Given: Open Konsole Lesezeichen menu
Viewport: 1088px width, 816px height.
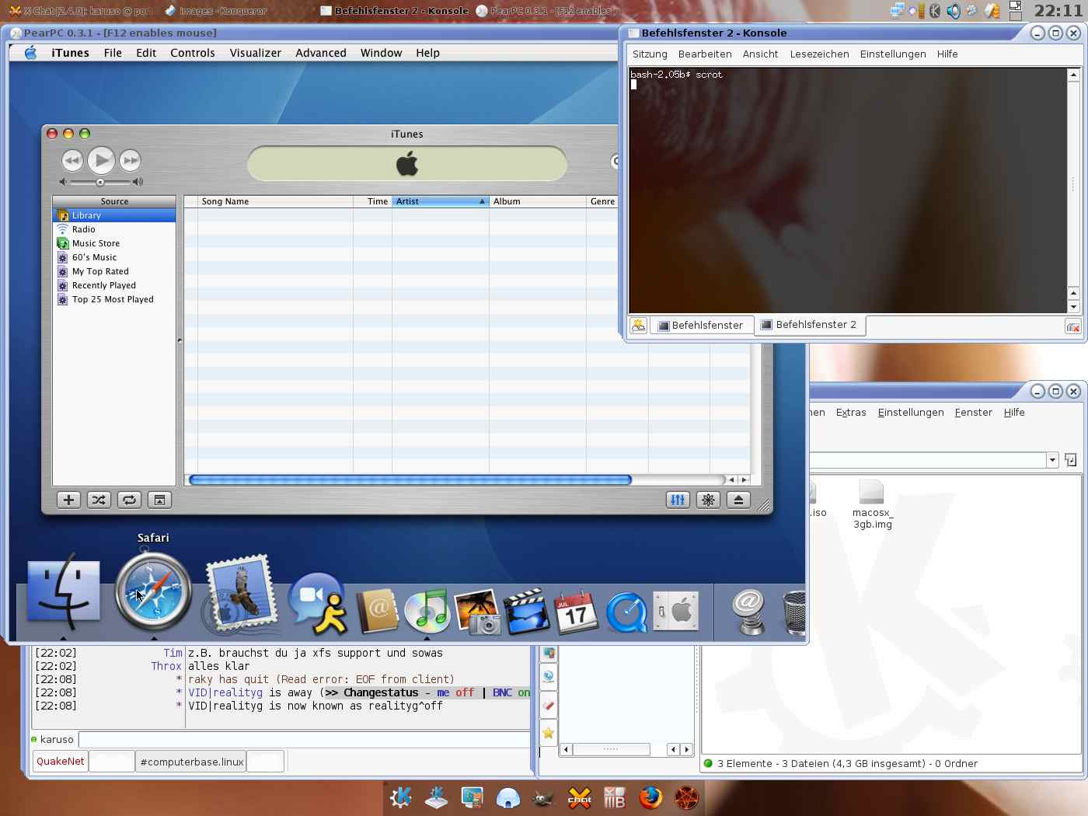Looking at the screenshot, I should point(819,54).
